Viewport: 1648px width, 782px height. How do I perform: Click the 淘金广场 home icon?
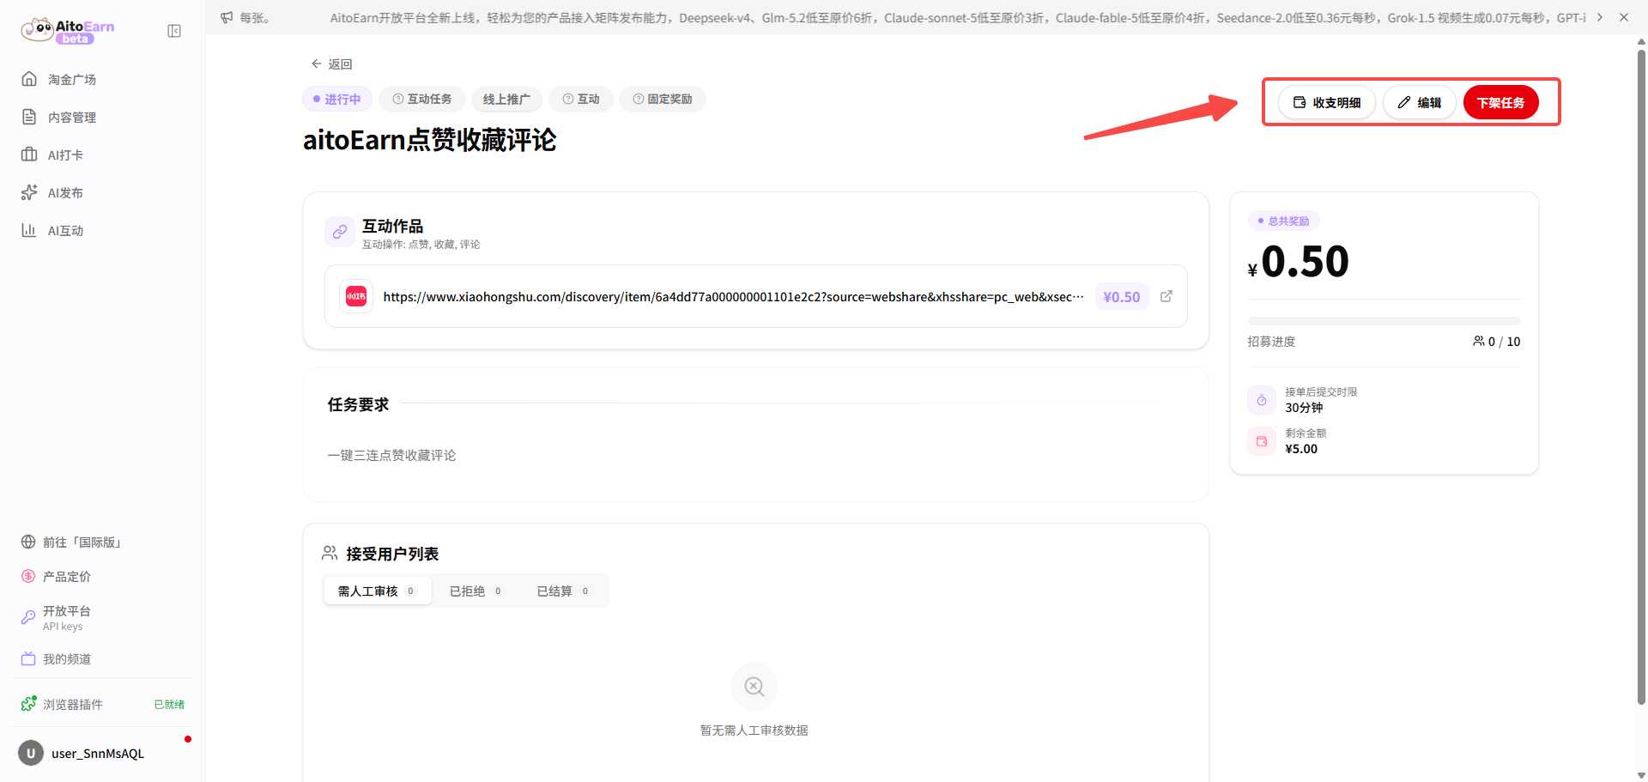point(29,79)
